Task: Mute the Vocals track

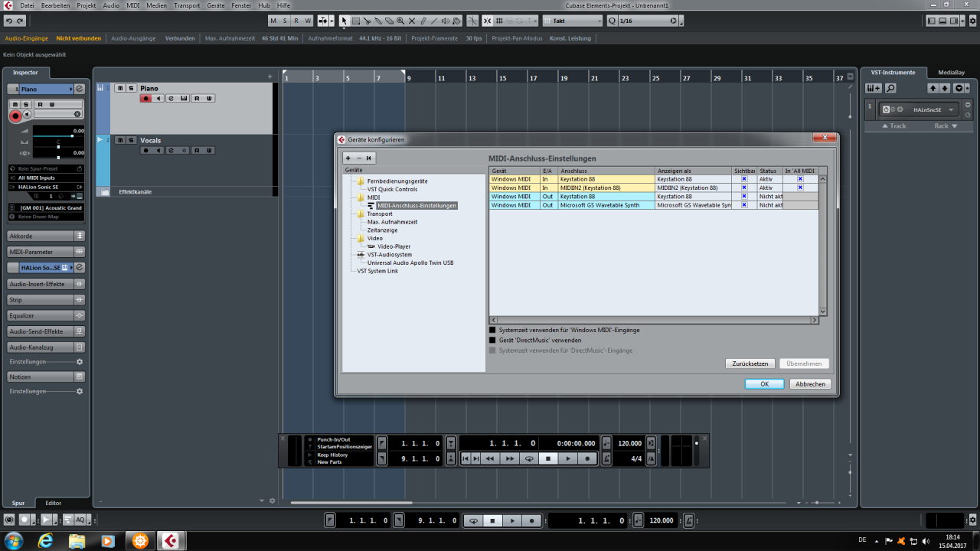Action: (x=120, y=140)
